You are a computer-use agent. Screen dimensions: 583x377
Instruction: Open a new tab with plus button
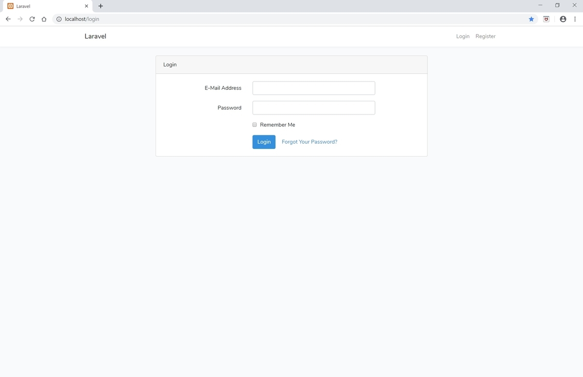point(101,6)
